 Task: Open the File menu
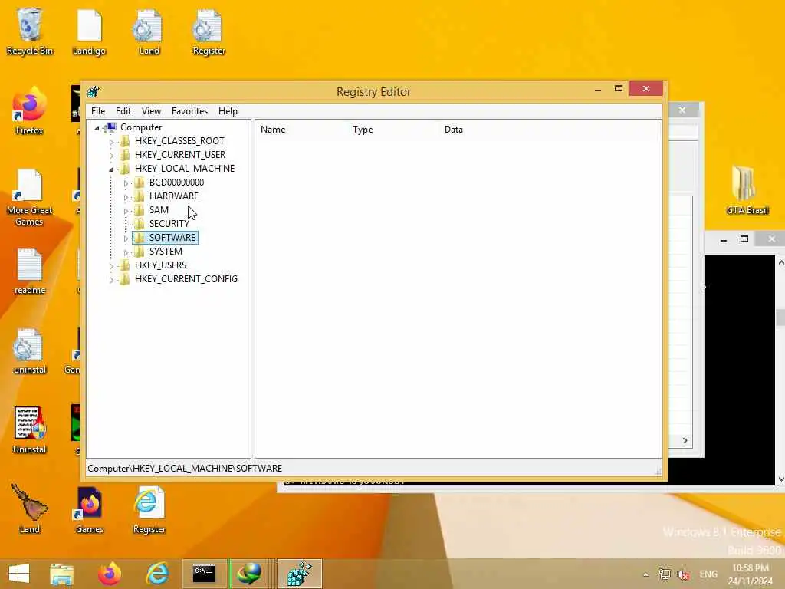coord(98,111)
